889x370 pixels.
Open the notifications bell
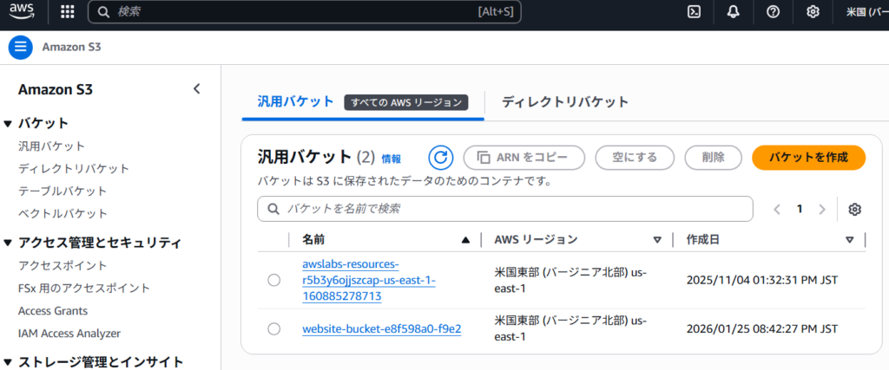click(734, 12)
